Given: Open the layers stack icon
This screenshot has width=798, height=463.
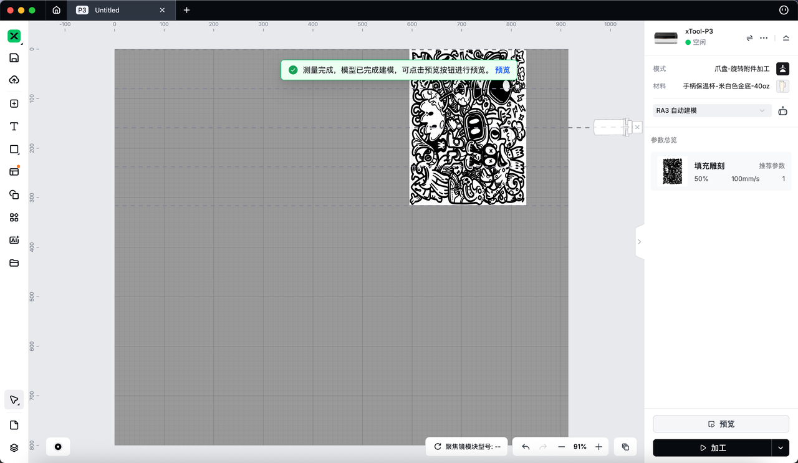Looking at the screenshot, I should tap(14, 447).
